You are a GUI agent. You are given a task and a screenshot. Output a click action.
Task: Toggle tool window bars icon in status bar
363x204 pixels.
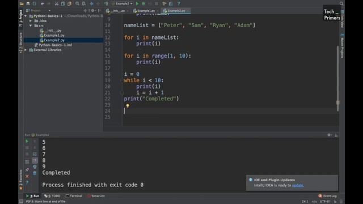pyautogui.click(x=21, y=202)
